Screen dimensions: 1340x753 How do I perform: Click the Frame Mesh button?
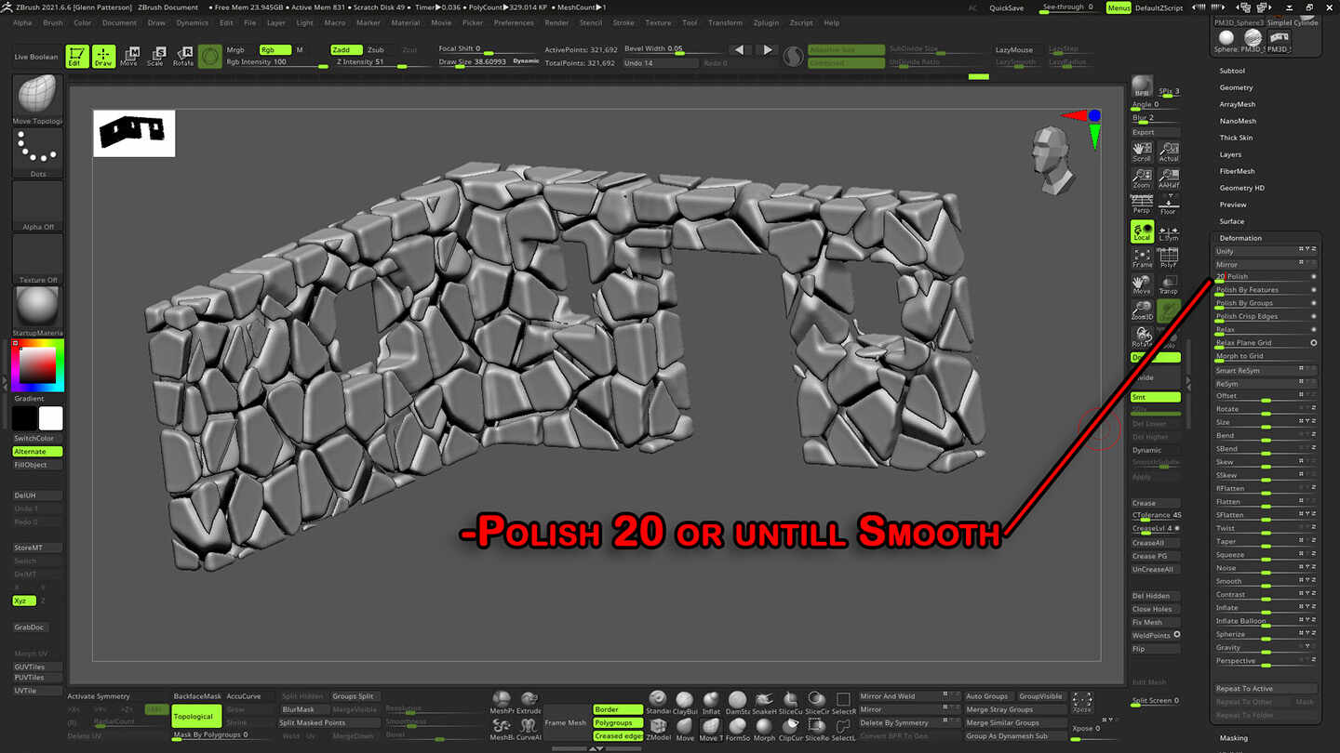coord(566,722)
